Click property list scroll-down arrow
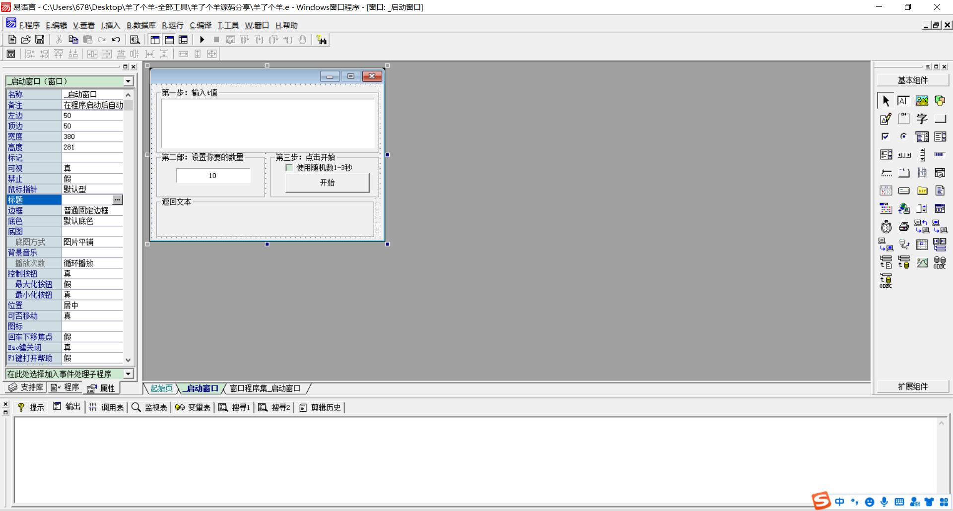 click(128, 360)
